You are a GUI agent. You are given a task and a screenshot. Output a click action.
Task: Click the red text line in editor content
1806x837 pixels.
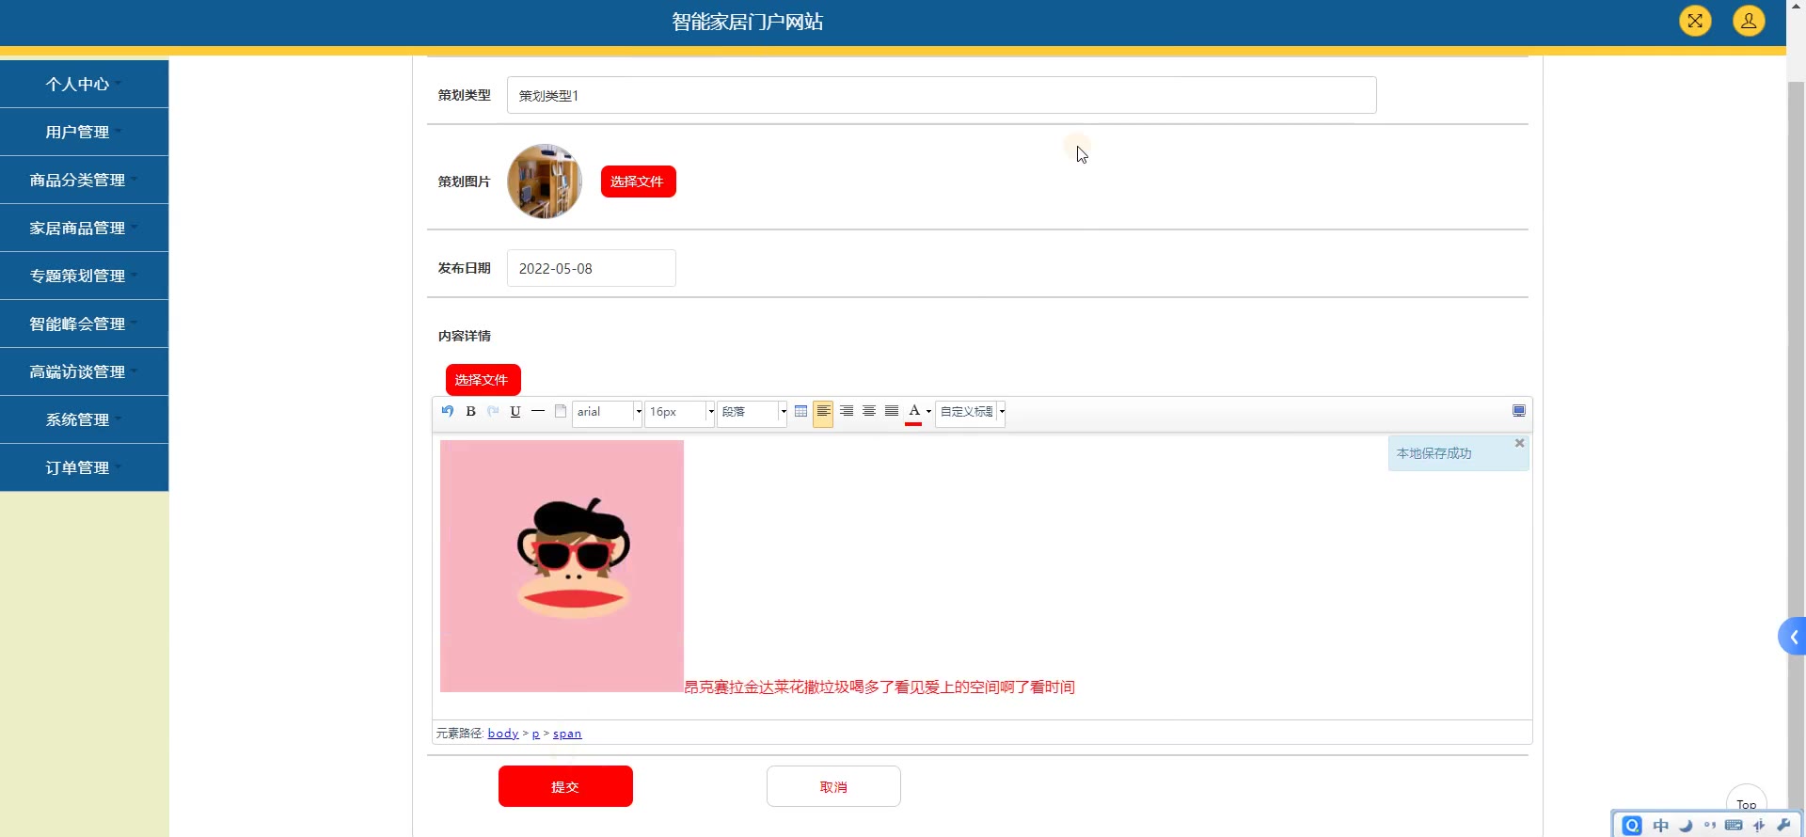click(879, 687)
